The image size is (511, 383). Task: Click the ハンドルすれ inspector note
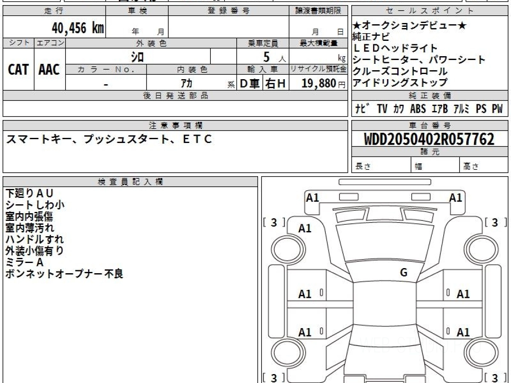[x=34, y=239]
